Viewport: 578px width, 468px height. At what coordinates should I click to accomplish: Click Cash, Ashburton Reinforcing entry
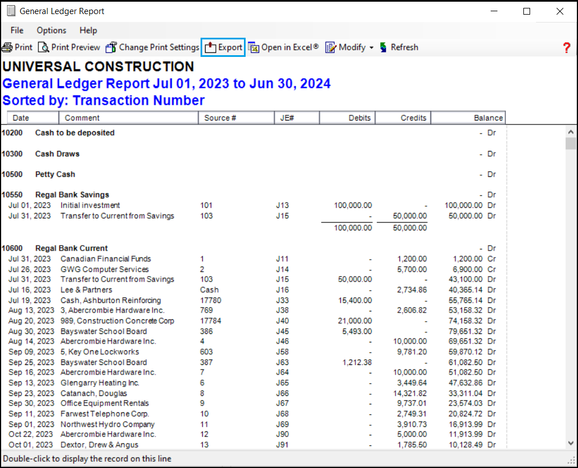pyautogui.click(x=110, y=300)
